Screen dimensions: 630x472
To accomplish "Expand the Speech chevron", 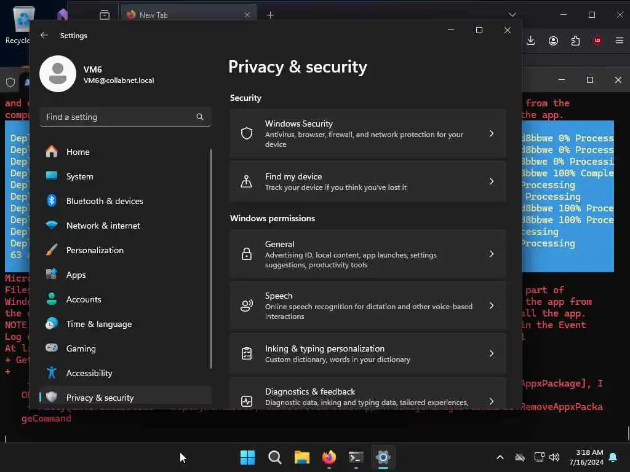I will (x=492, y=306).
